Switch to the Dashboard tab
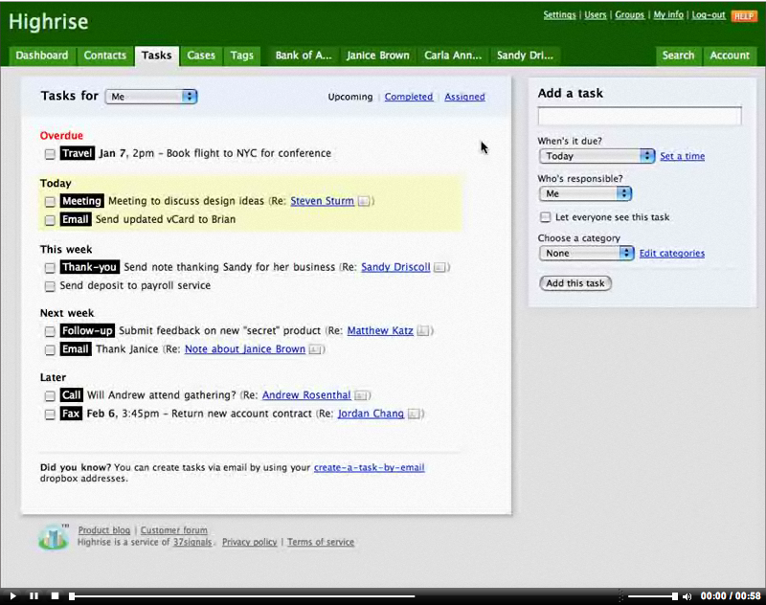This screenshot has width=766, height=605. coord(42,56)
